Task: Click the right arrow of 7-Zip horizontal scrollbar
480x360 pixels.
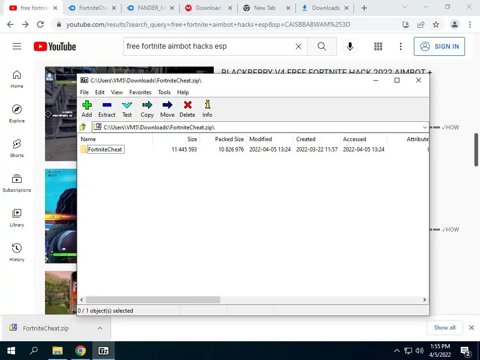Action: (424, 300)
